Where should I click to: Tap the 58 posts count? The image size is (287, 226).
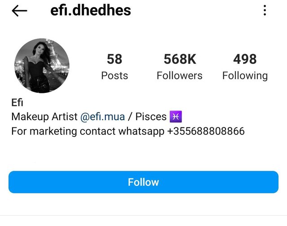coord(114,59)
